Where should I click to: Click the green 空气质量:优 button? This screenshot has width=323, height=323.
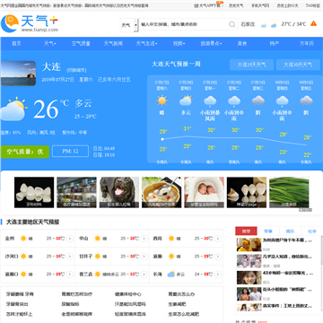click(x=25, y=152)
